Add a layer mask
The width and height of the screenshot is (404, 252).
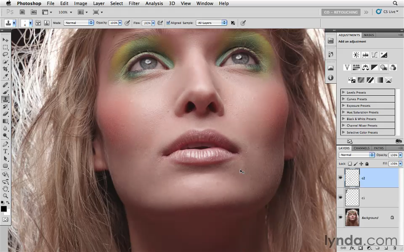coord(360,248)
